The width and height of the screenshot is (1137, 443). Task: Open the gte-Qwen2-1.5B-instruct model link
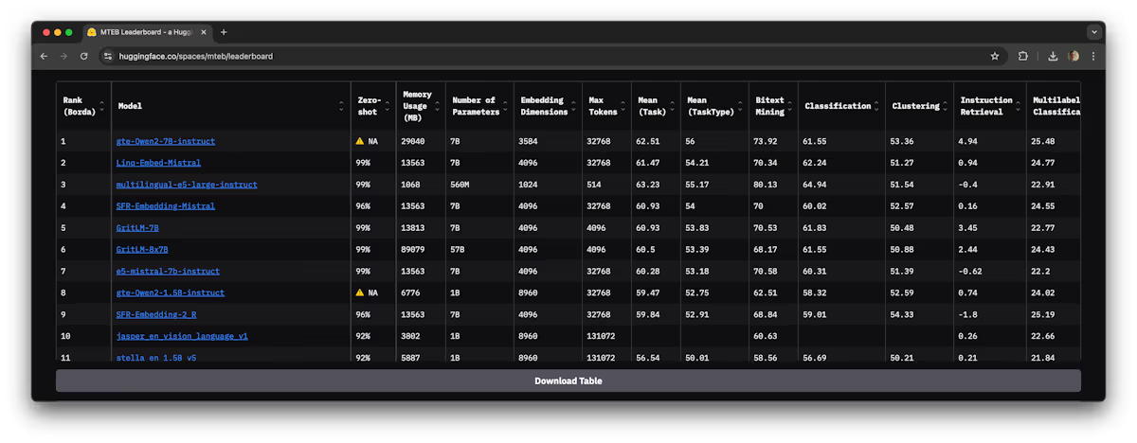point(171,292)
